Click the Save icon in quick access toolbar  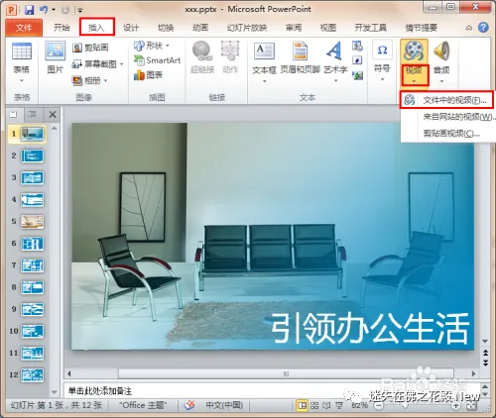[29, 10]
